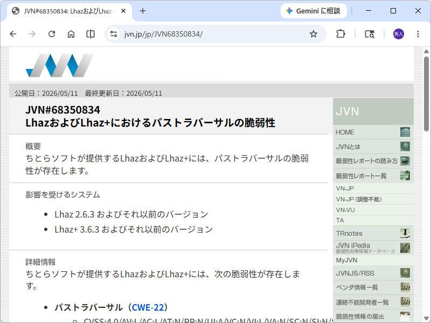Open JVNとは sidebar item

373,146
